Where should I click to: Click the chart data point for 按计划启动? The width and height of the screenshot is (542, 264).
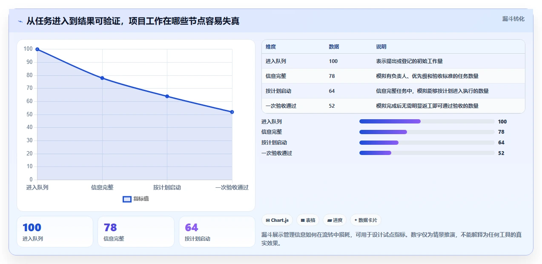[167, 96]
